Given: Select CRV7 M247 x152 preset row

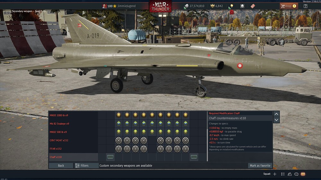Looking at the screenshot, I should pyautogui.click(x=127, y=140).
